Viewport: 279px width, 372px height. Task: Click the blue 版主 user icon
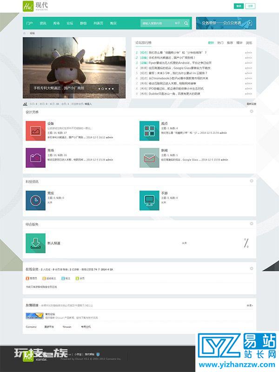pos(63,278)
